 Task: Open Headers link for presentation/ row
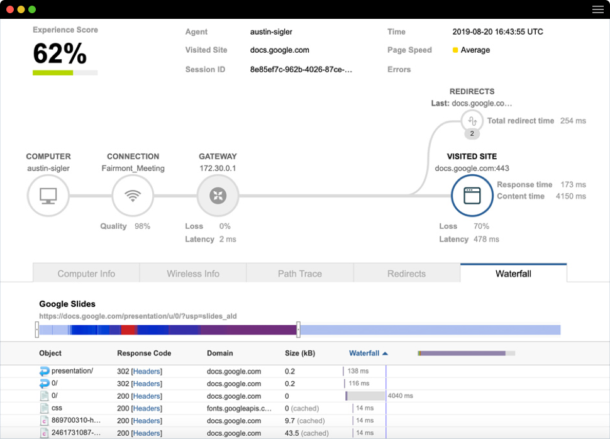[147, 372]
